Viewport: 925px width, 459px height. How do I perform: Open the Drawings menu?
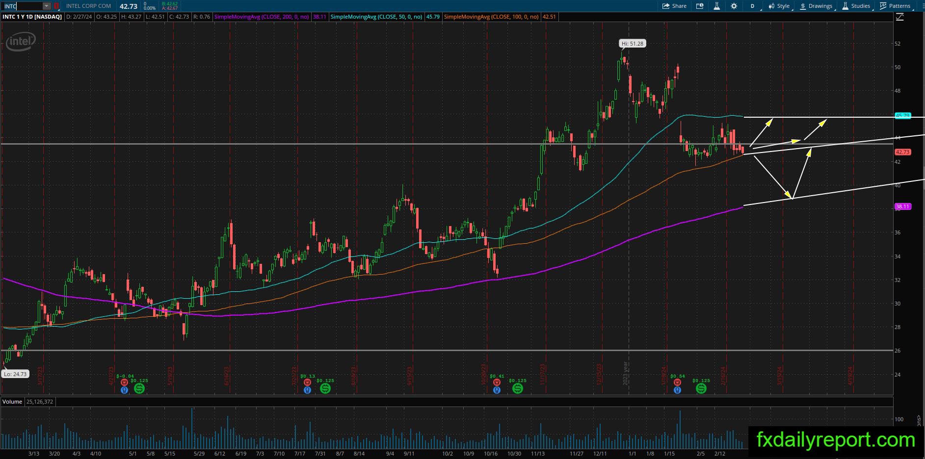pyautogui.click(x=817, y=6)
